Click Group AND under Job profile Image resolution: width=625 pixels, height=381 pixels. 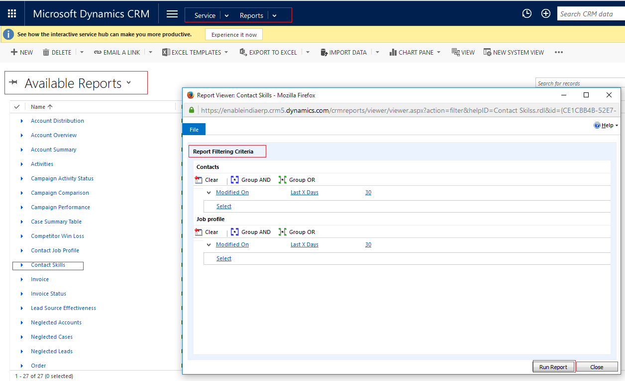tap(251, 232)
